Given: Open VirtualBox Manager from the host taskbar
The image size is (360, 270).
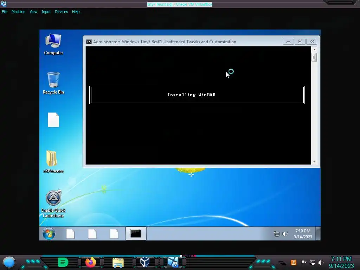Looking at the screenshot, I should (x=145, y=262).
